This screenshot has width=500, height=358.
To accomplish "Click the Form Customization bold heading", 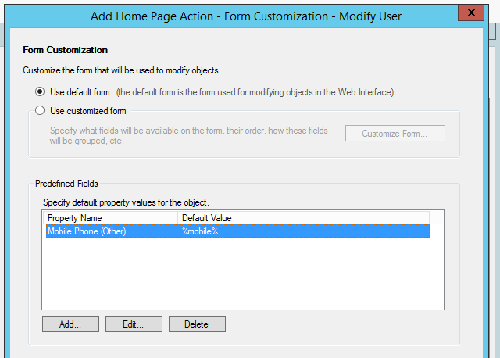I will [x=66, y=50].
